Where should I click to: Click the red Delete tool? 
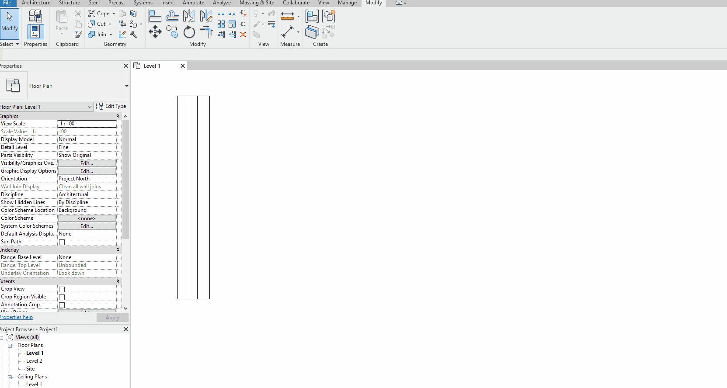243,35
